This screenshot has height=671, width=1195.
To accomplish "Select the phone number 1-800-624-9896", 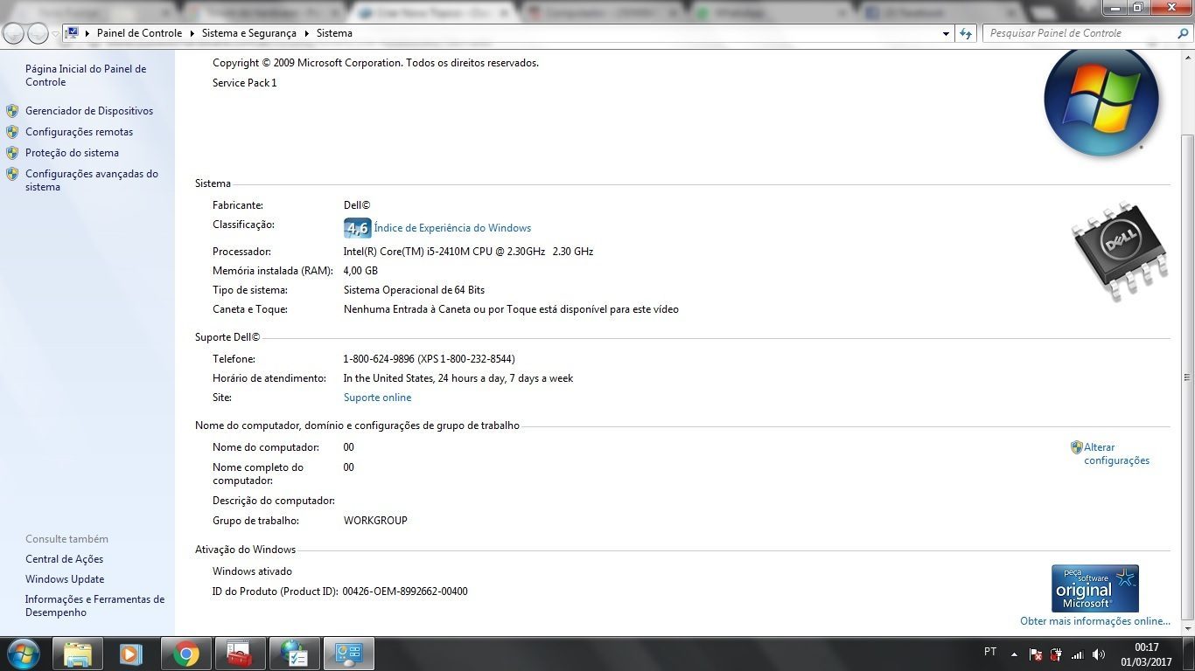I will (x=379, y=359).
